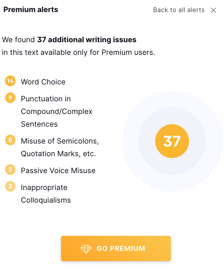Select the 8 badge beside Misuse of Semicolons
Screen dimensions: 224x269
[x=10, y=140]
